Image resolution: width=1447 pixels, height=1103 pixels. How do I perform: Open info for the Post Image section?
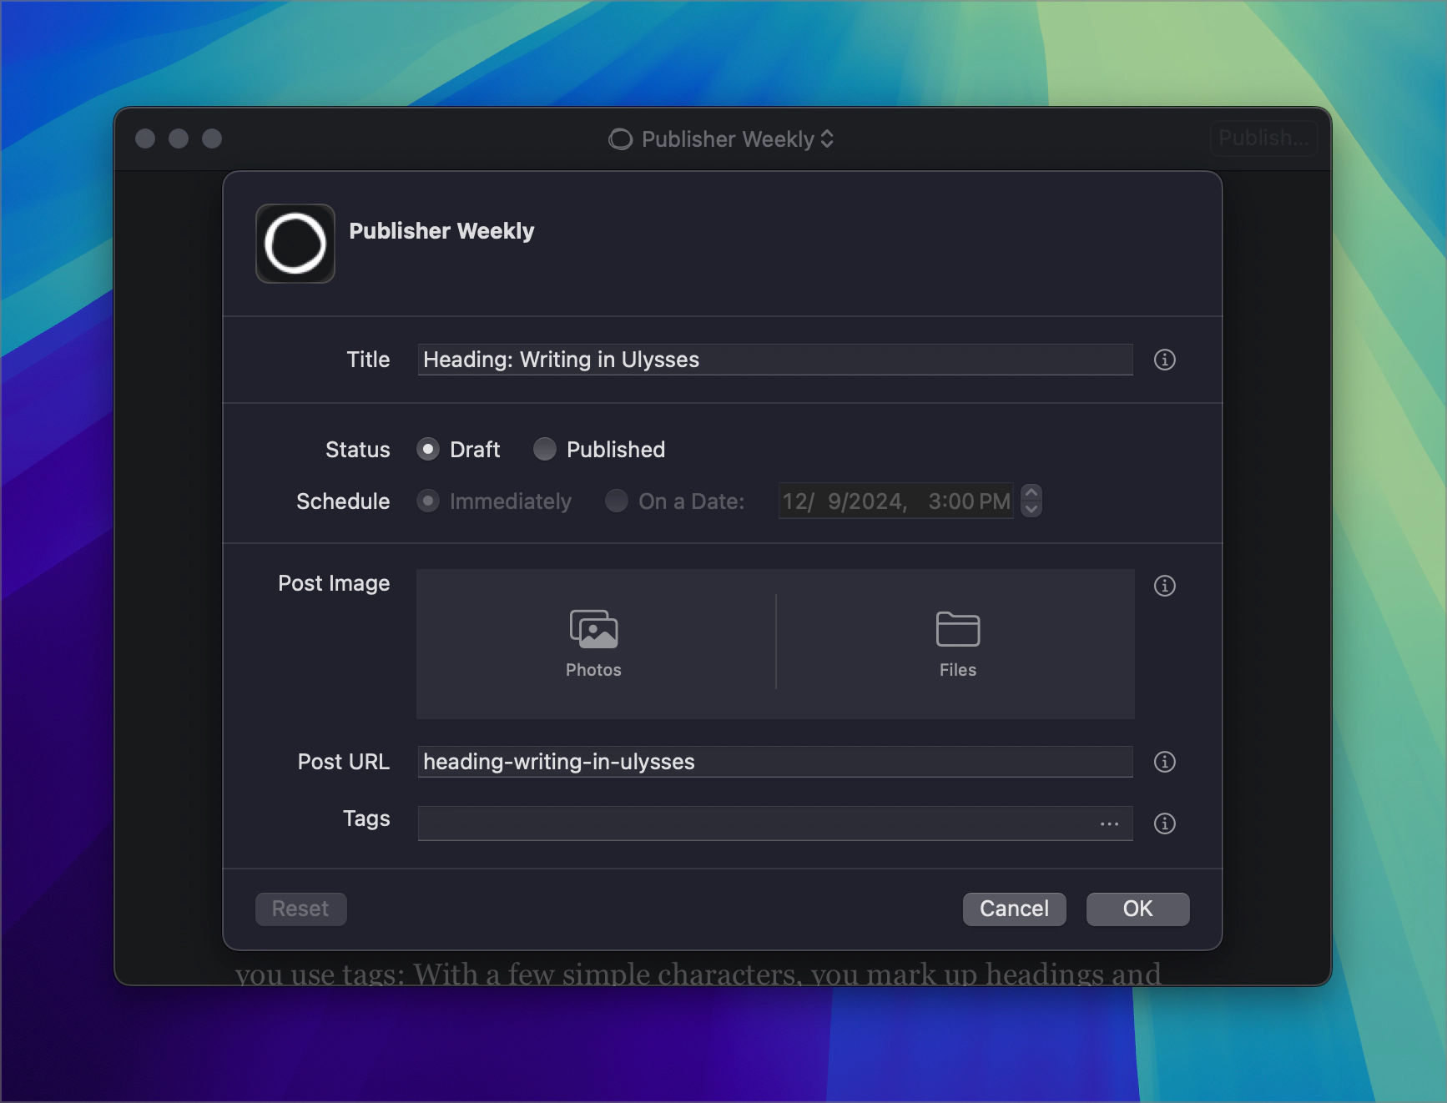coord(1164,586)
